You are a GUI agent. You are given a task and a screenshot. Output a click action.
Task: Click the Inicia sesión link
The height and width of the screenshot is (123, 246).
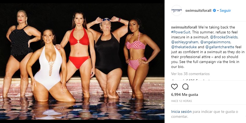click(181, 112)
